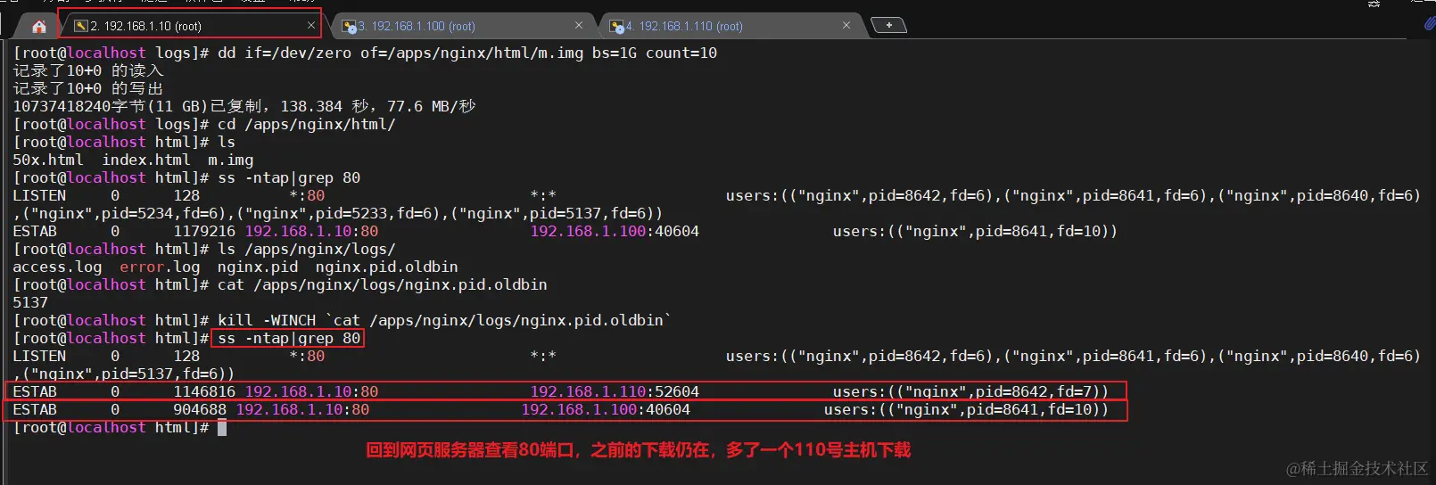Click index.html in the ls output

(x=146, y=160)
